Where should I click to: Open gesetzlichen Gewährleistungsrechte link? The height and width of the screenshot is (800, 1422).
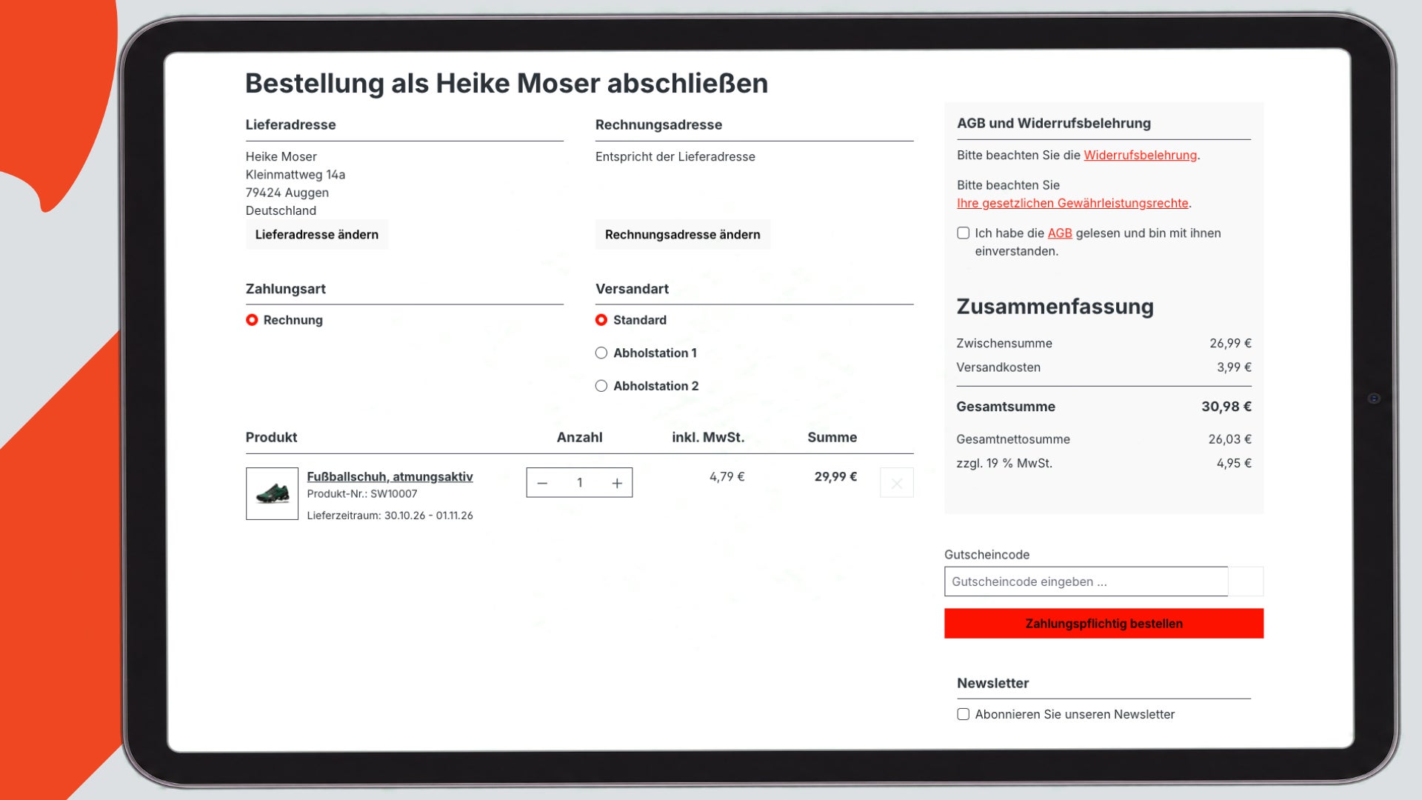[x=1072, y=203]
